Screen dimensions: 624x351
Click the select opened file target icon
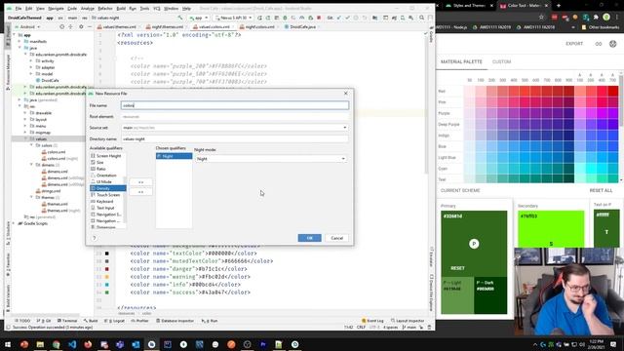click(61, 27)
